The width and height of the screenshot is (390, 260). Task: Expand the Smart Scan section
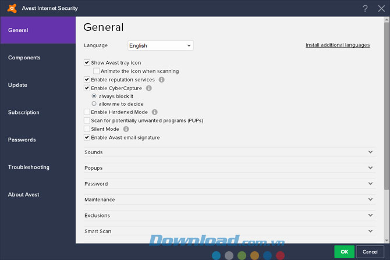(x=229, y=231)
